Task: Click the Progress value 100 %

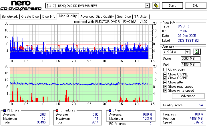Action: 199,114
